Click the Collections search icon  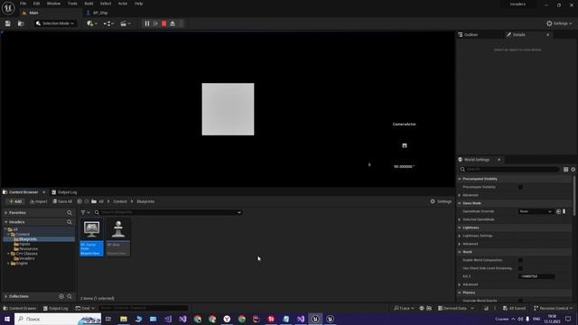click(x=70, y=296)
